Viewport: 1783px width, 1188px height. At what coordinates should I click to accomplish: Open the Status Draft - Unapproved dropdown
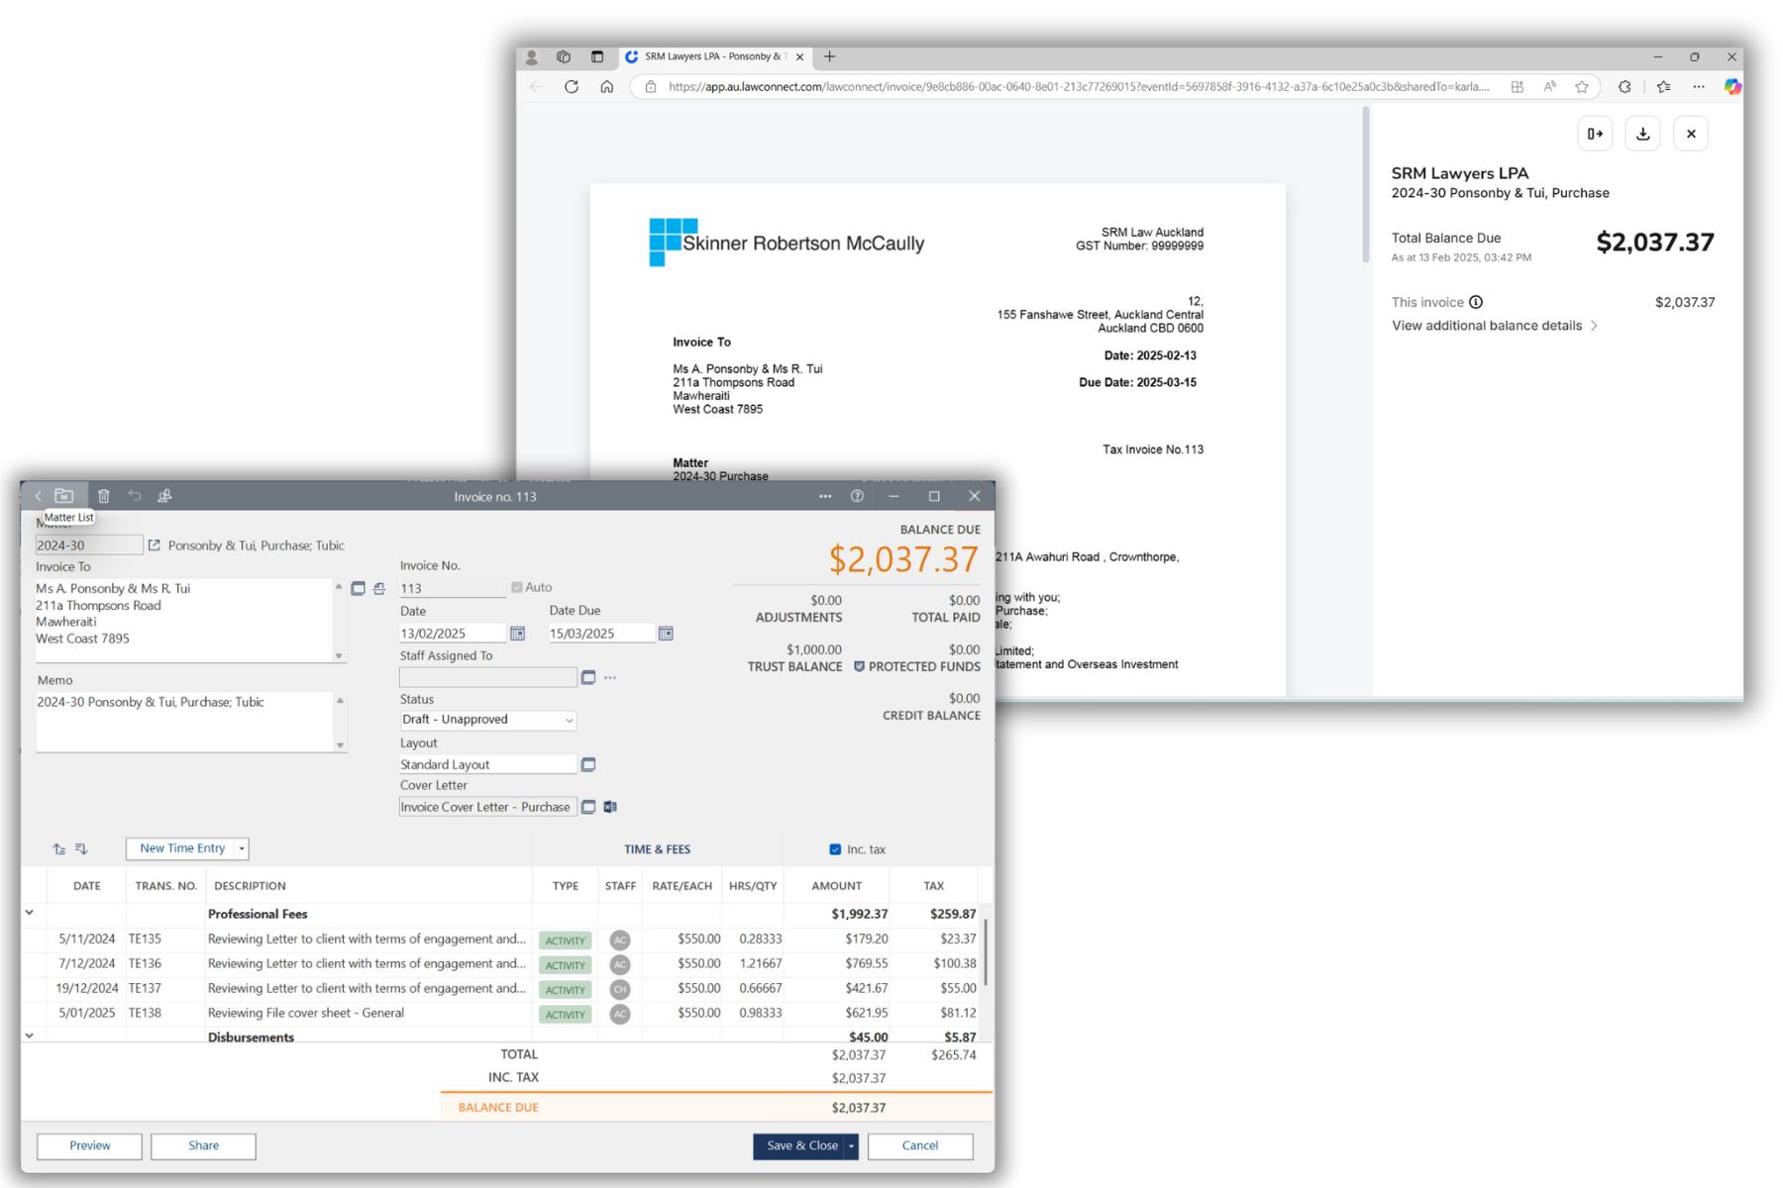tap(488, 720)
